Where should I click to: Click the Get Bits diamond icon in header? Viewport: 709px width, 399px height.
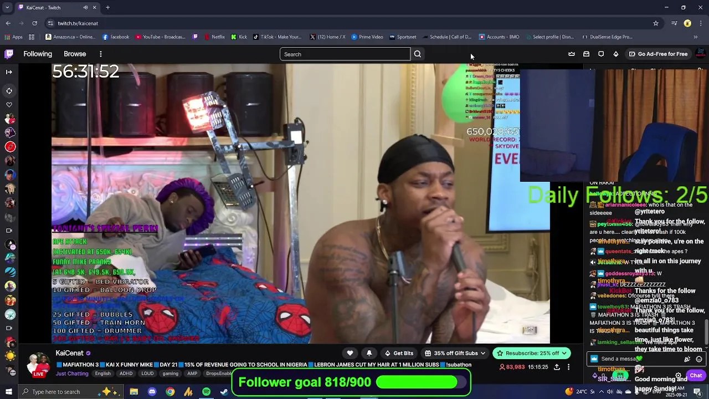click(616, 54)
